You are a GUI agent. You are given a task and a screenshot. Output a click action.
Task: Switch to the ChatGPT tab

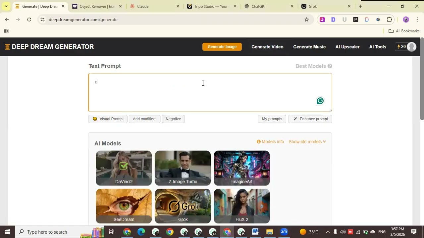point(269,6)
